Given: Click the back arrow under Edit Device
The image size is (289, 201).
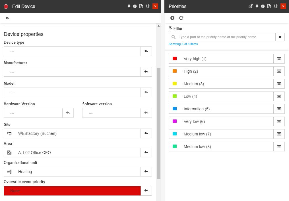Looking at the screenshot, I should coord(7,18).
